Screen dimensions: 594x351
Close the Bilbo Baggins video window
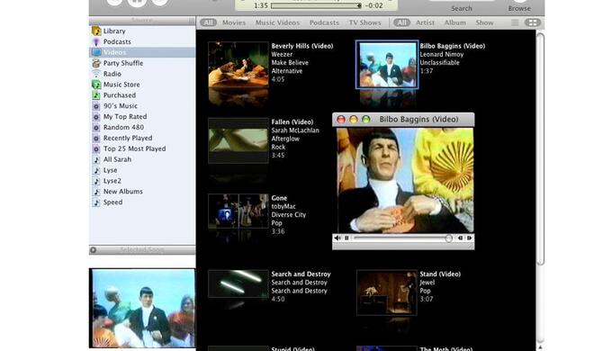(341, 120)
